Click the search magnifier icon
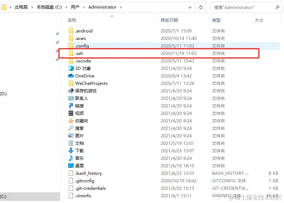Viewport: 284px width, 203px height. tap(277, 7)
